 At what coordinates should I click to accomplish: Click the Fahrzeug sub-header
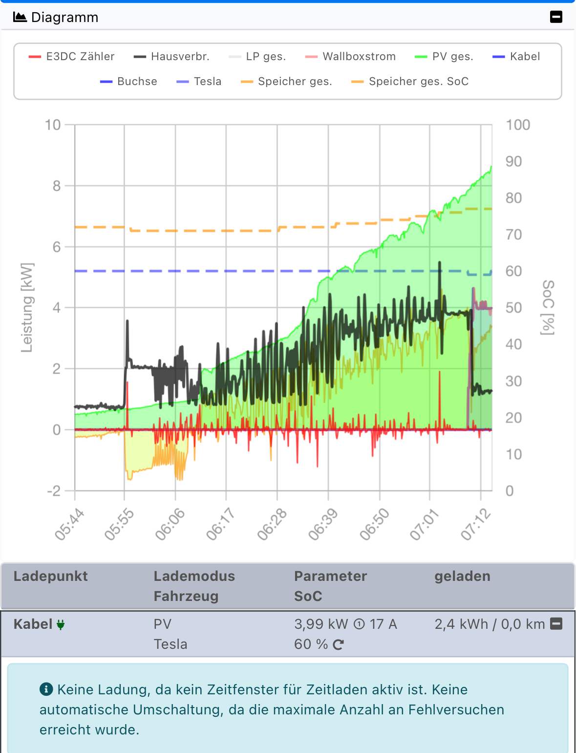[186, 596]
